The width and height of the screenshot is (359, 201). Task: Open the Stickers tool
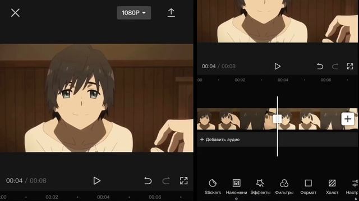213,187
